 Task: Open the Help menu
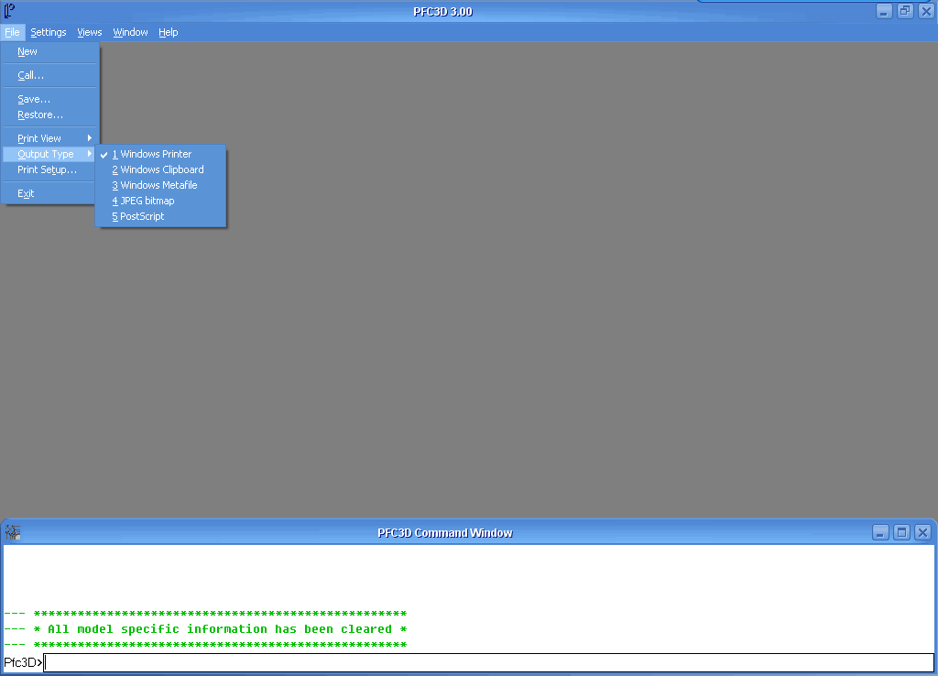pos(169,32)
